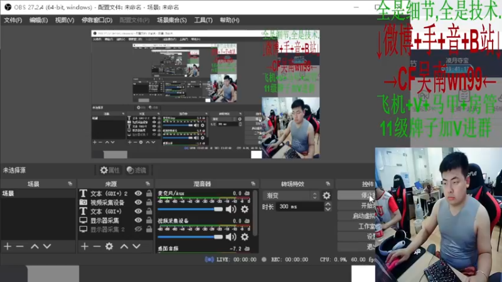The height and width of the screenshot is (282, 502).
Task: Click the 桌面音频 mixer channel label
Action: click(x=168, y=249)
